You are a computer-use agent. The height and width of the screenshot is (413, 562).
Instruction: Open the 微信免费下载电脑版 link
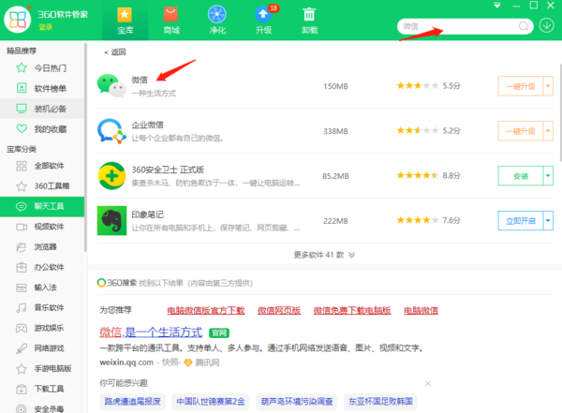click(x=352, y=311)
